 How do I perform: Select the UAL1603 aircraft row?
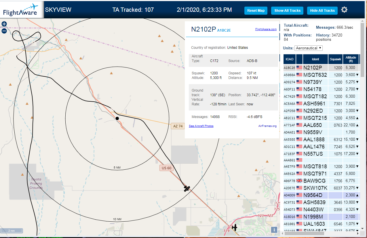point(321,224)
